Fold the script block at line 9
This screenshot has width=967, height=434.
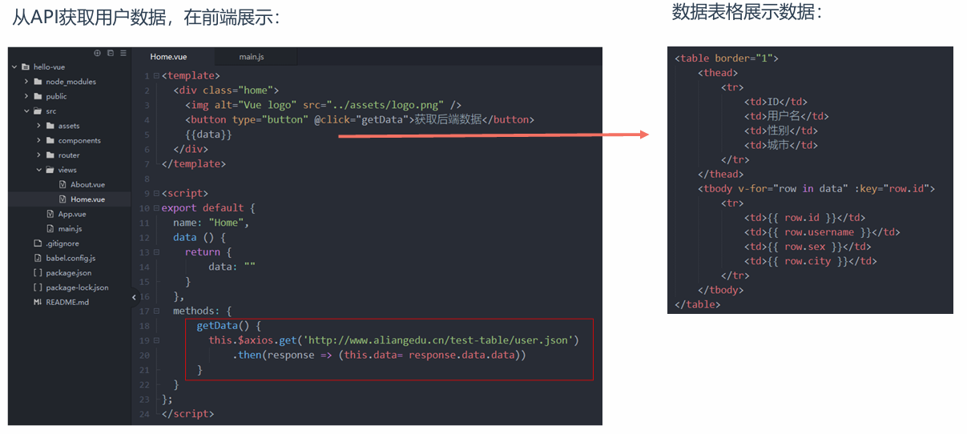point(156,194)
